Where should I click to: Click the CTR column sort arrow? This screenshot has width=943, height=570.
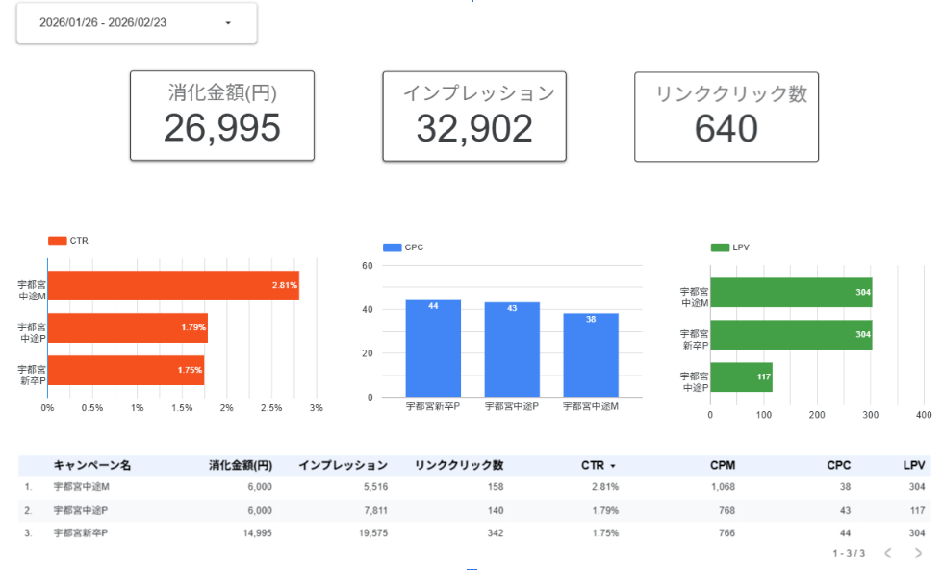613,466
